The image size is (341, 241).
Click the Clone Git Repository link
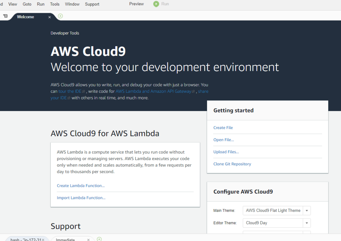pos(232,164)
